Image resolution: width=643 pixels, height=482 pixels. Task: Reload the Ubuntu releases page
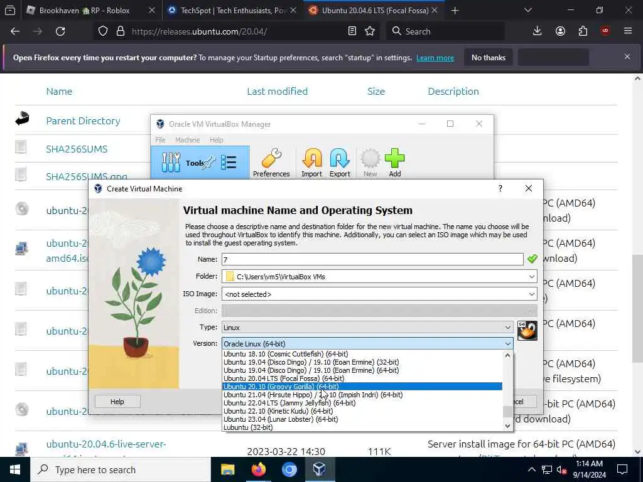[60, 31]
